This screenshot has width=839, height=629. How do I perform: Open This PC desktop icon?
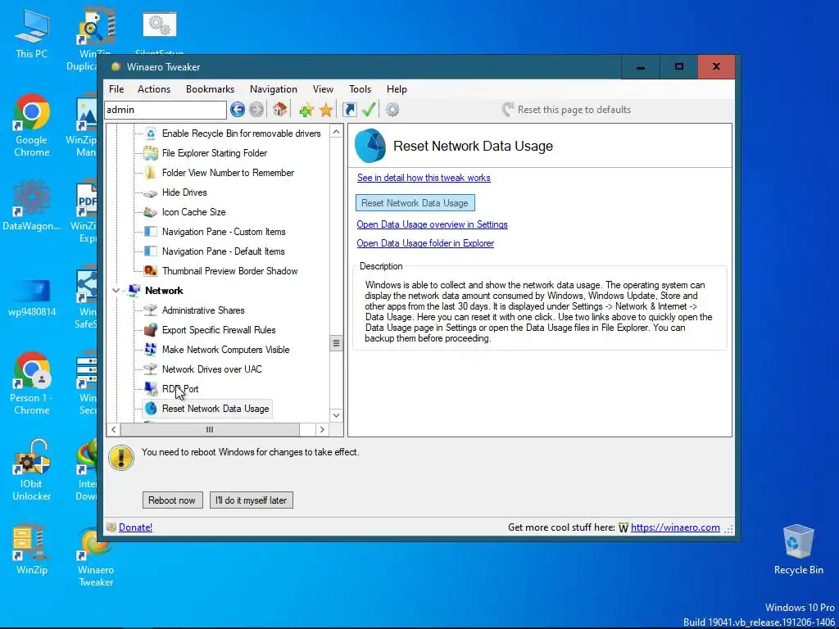32,34
